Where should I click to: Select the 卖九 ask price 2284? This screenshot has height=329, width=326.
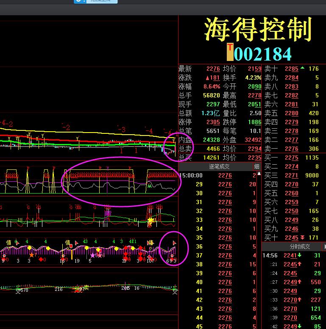292,78
